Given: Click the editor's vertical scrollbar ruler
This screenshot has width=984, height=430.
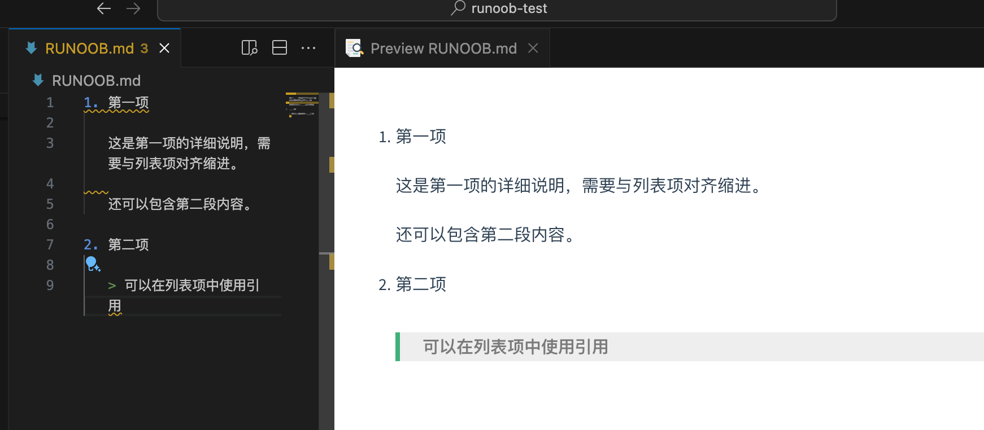Looking at the screenshot, I should [326, 226].
